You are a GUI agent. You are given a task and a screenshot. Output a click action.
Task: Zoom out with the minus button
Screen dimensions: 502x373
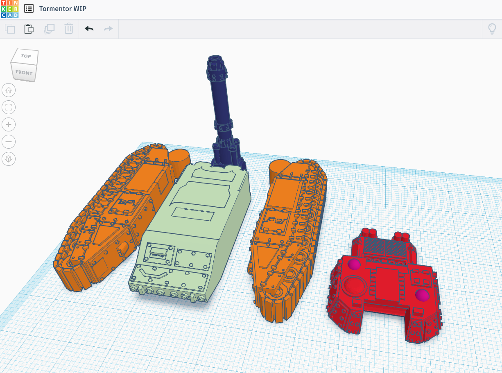click(9, 142)
